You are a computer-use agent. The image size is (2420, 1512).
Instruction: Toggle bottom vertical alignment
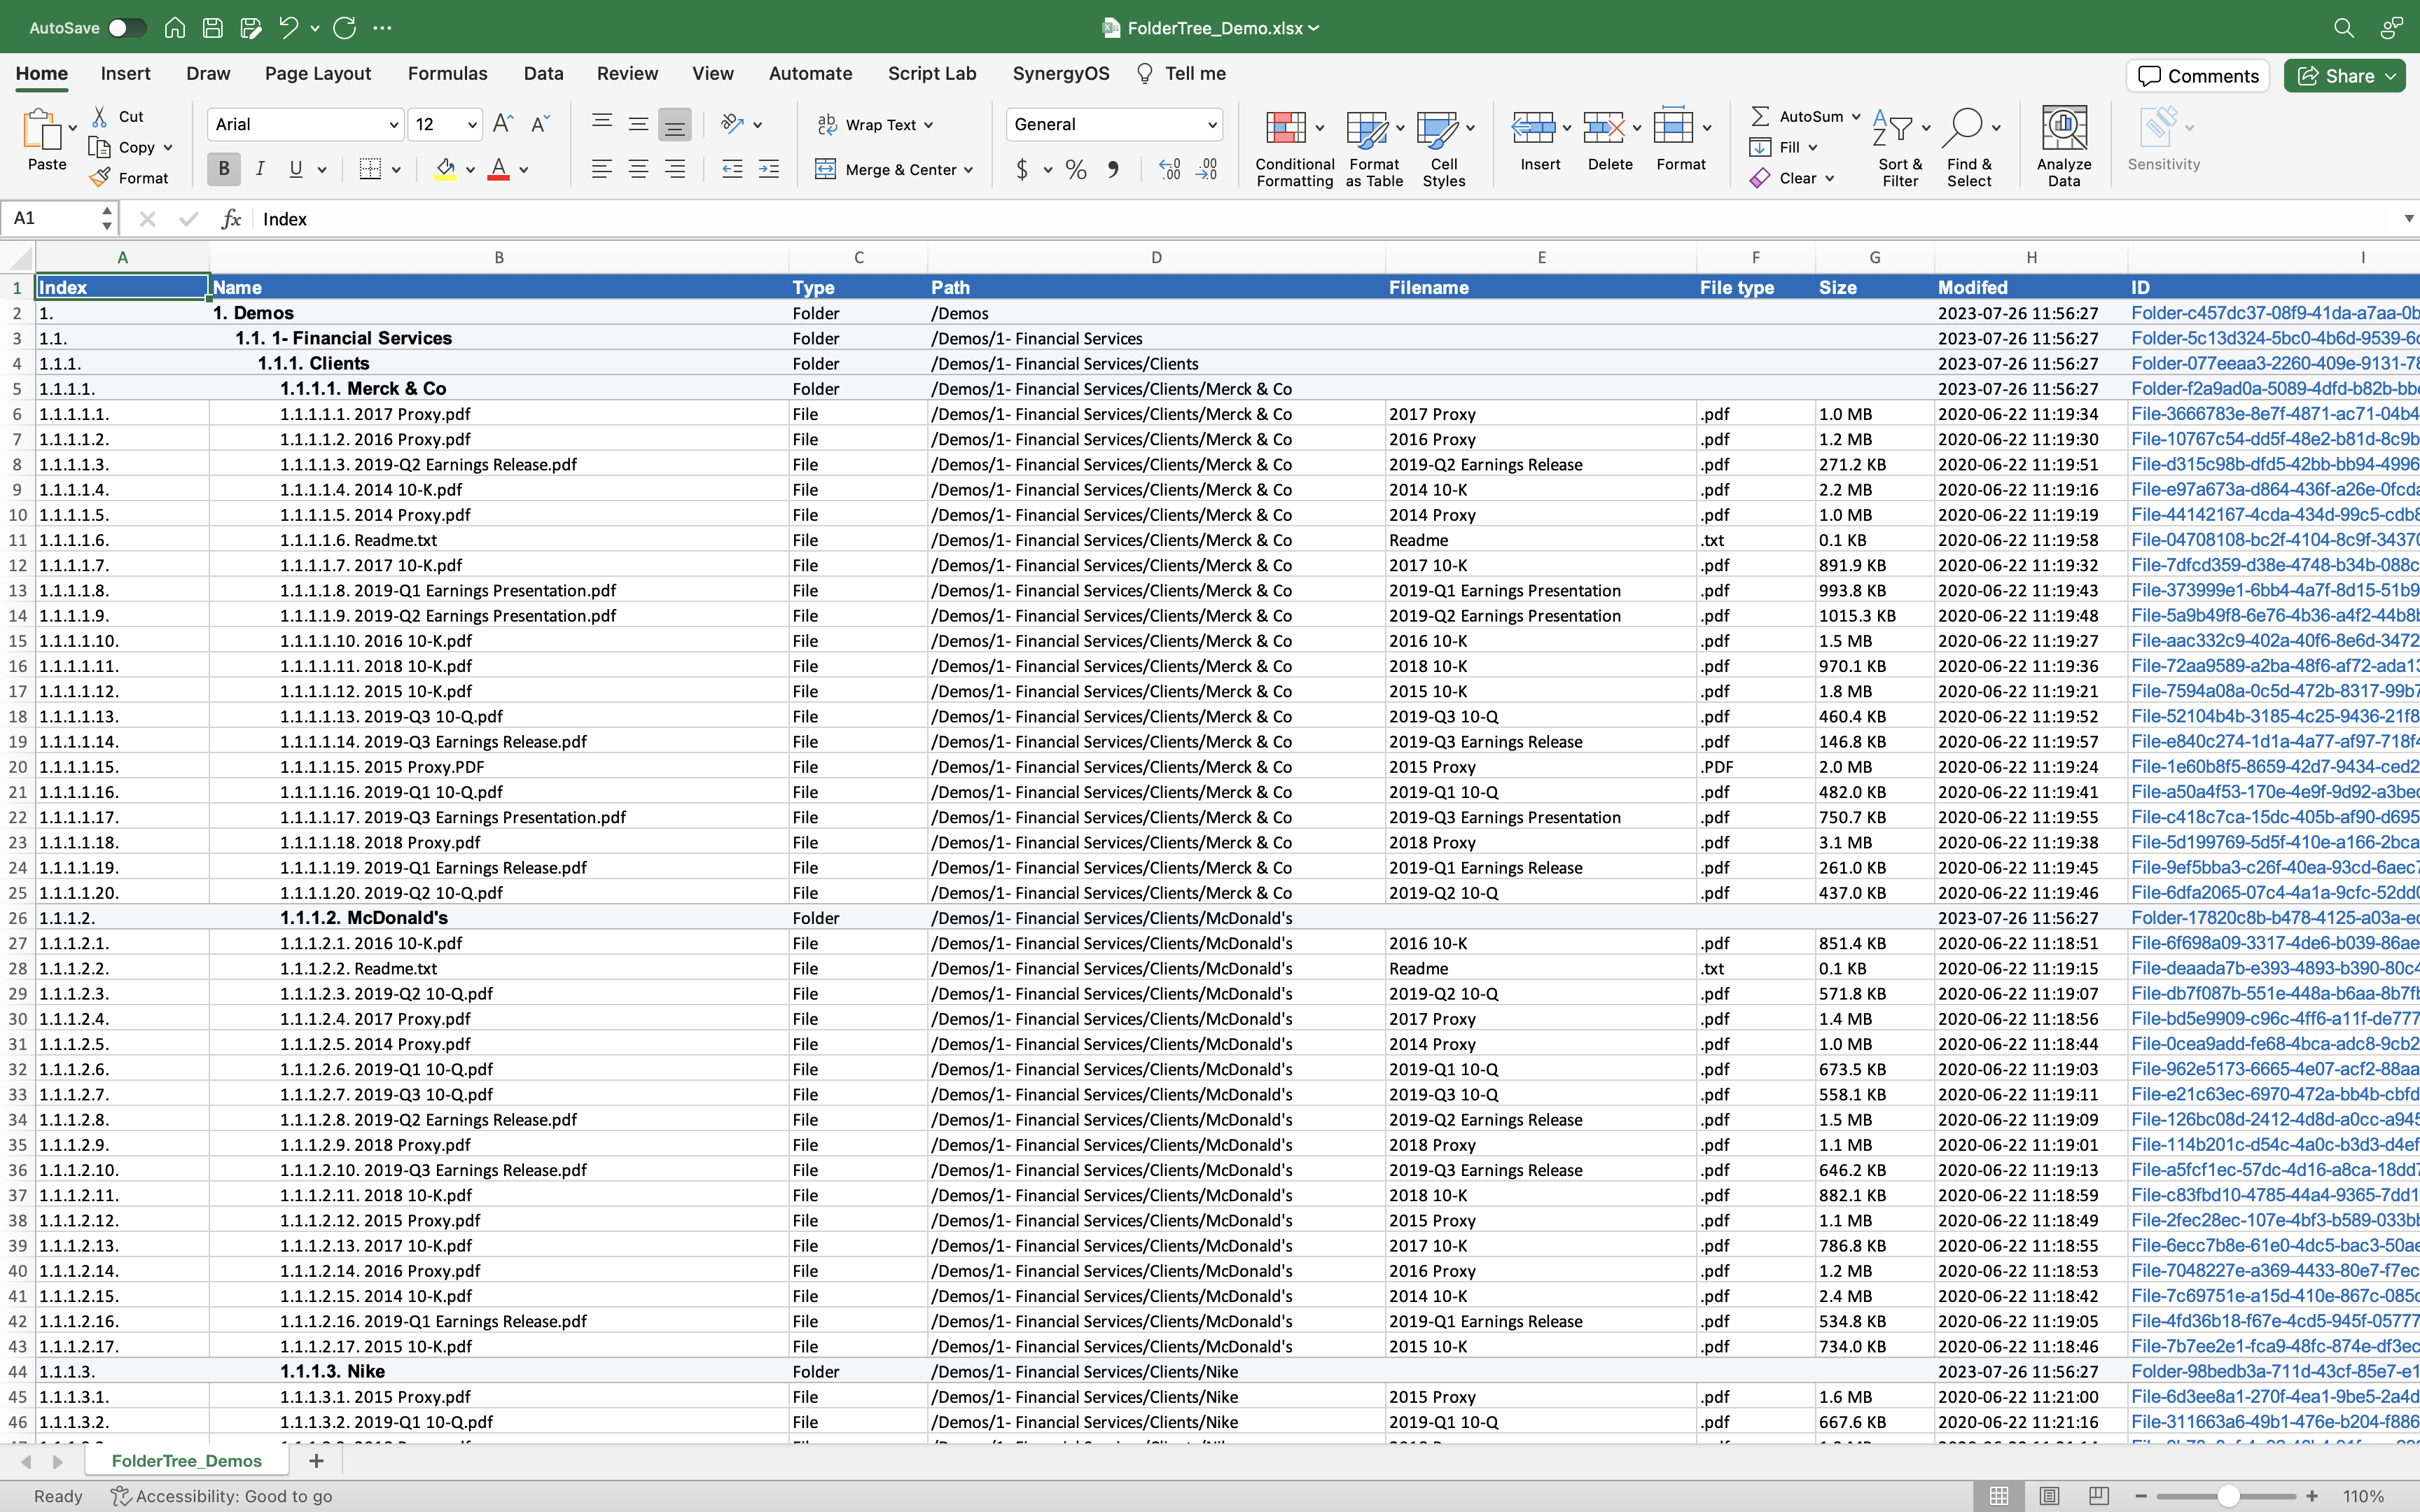pos(675,124)
